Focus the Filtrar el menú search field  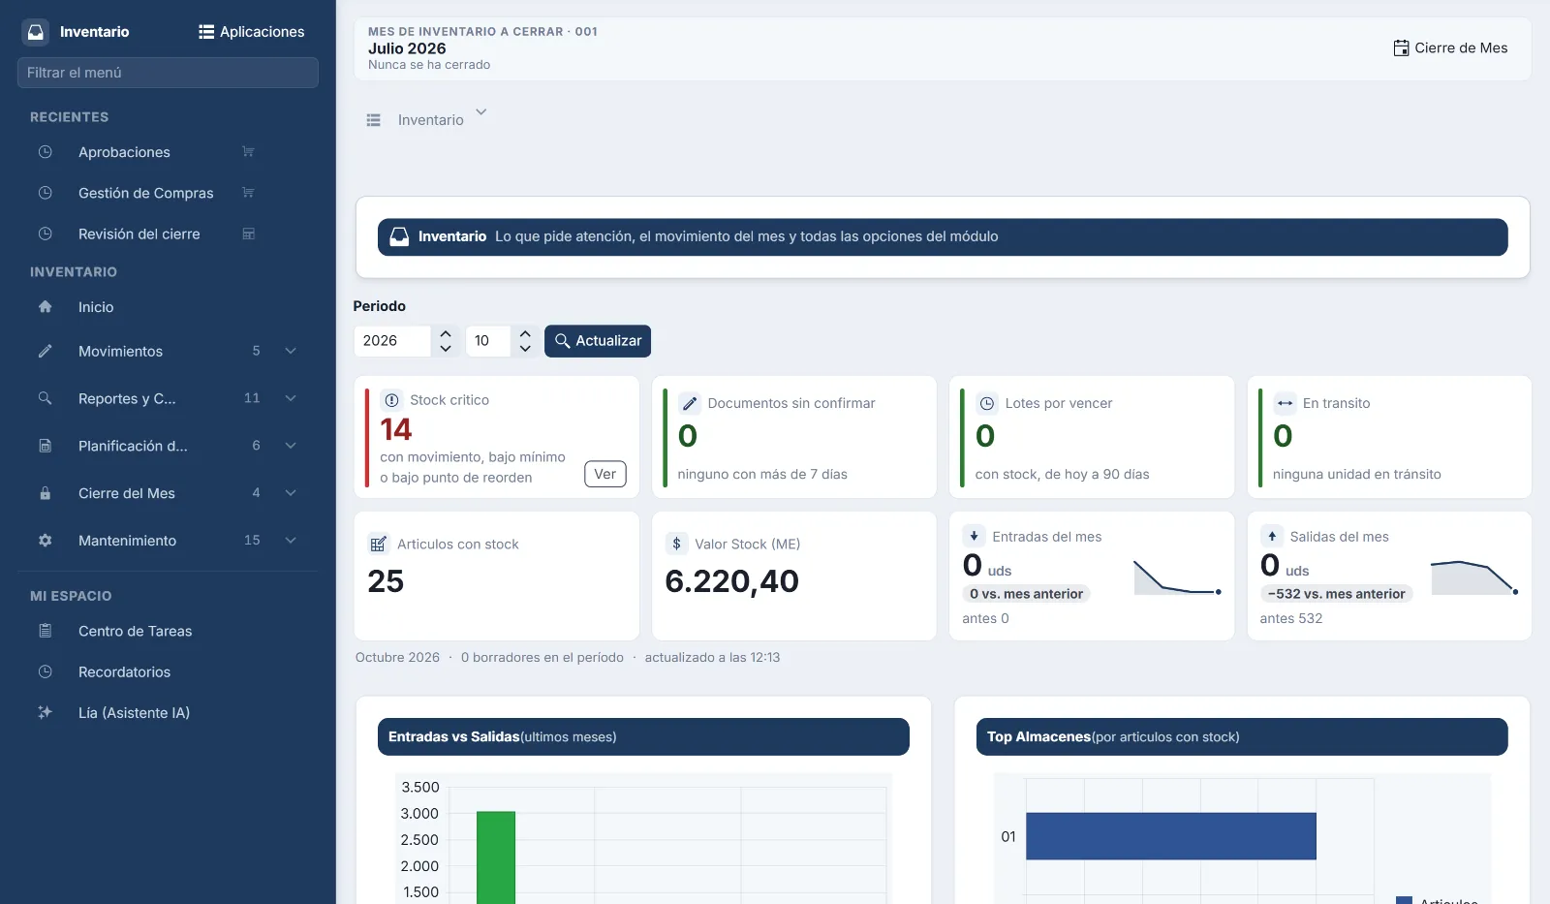click(x=168, y=73)
